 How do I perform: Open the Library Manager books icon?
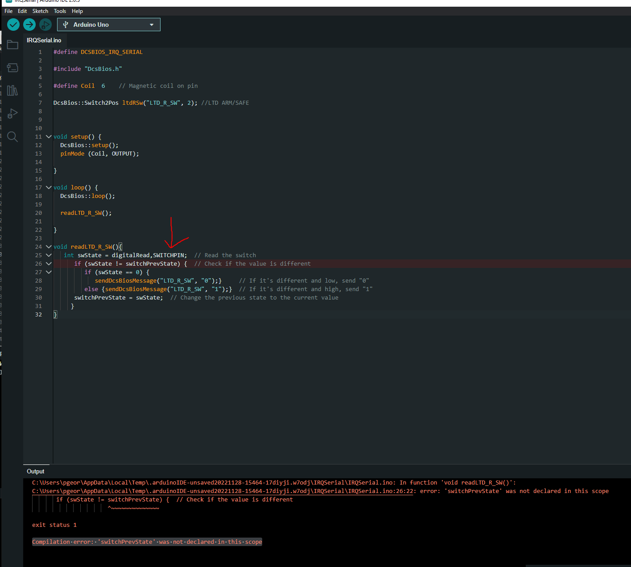[12, 90]
